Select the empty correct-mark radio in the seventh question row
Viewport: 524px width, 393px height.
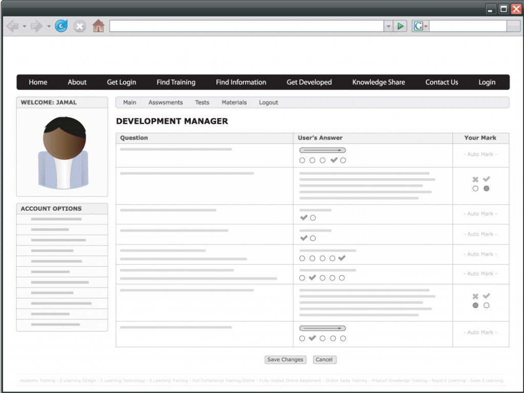pos(486,305)
